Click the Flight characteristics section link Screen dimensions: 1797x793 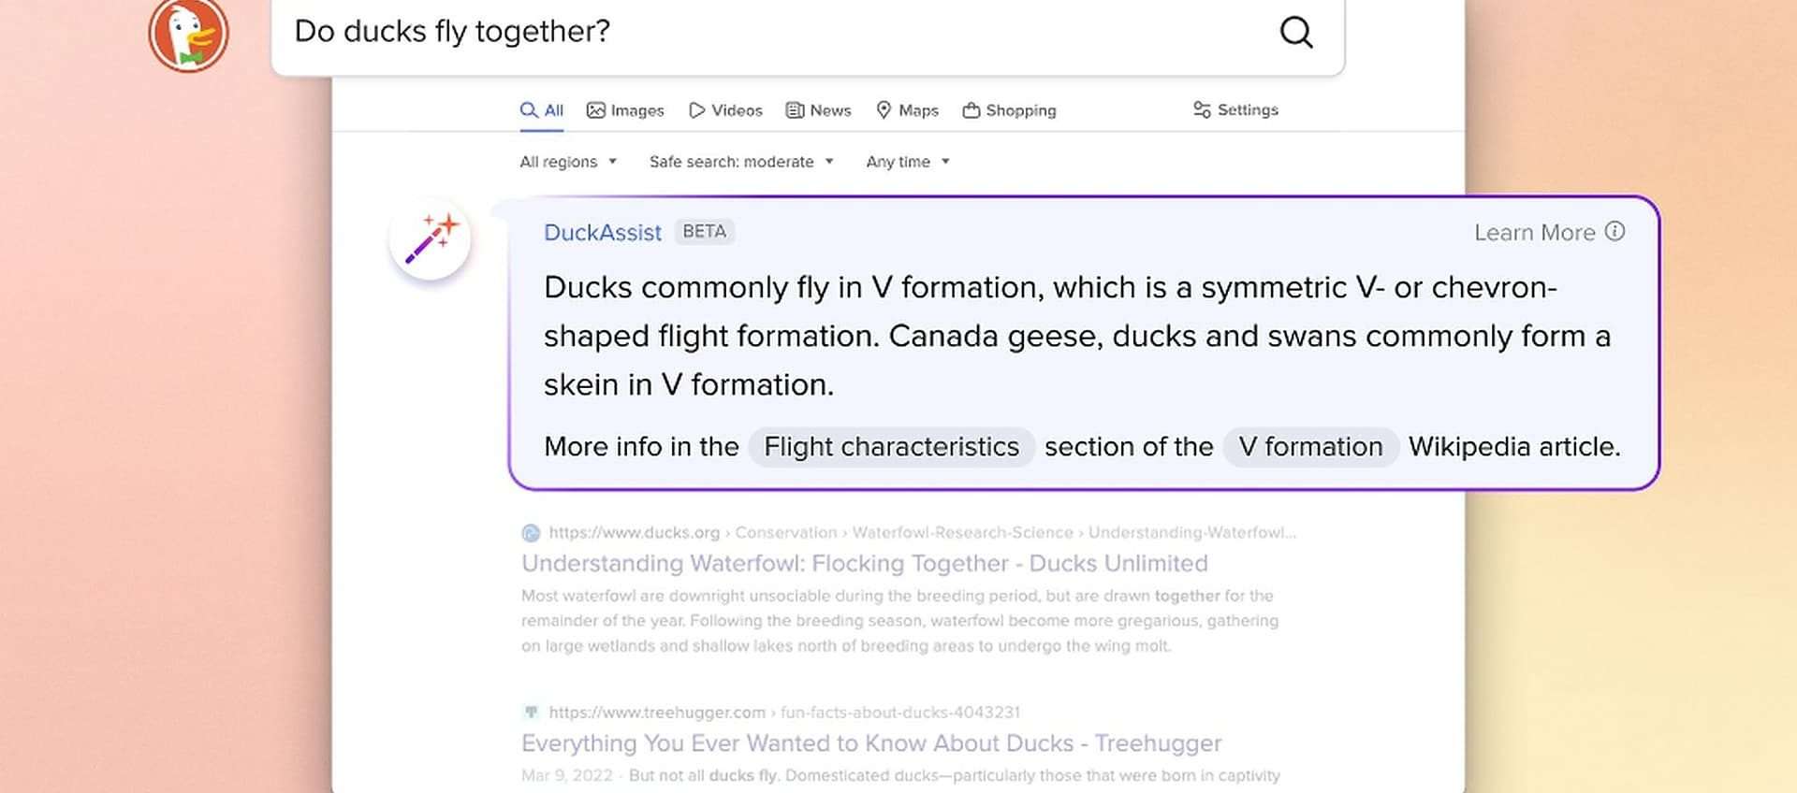(x=891, y=447)
